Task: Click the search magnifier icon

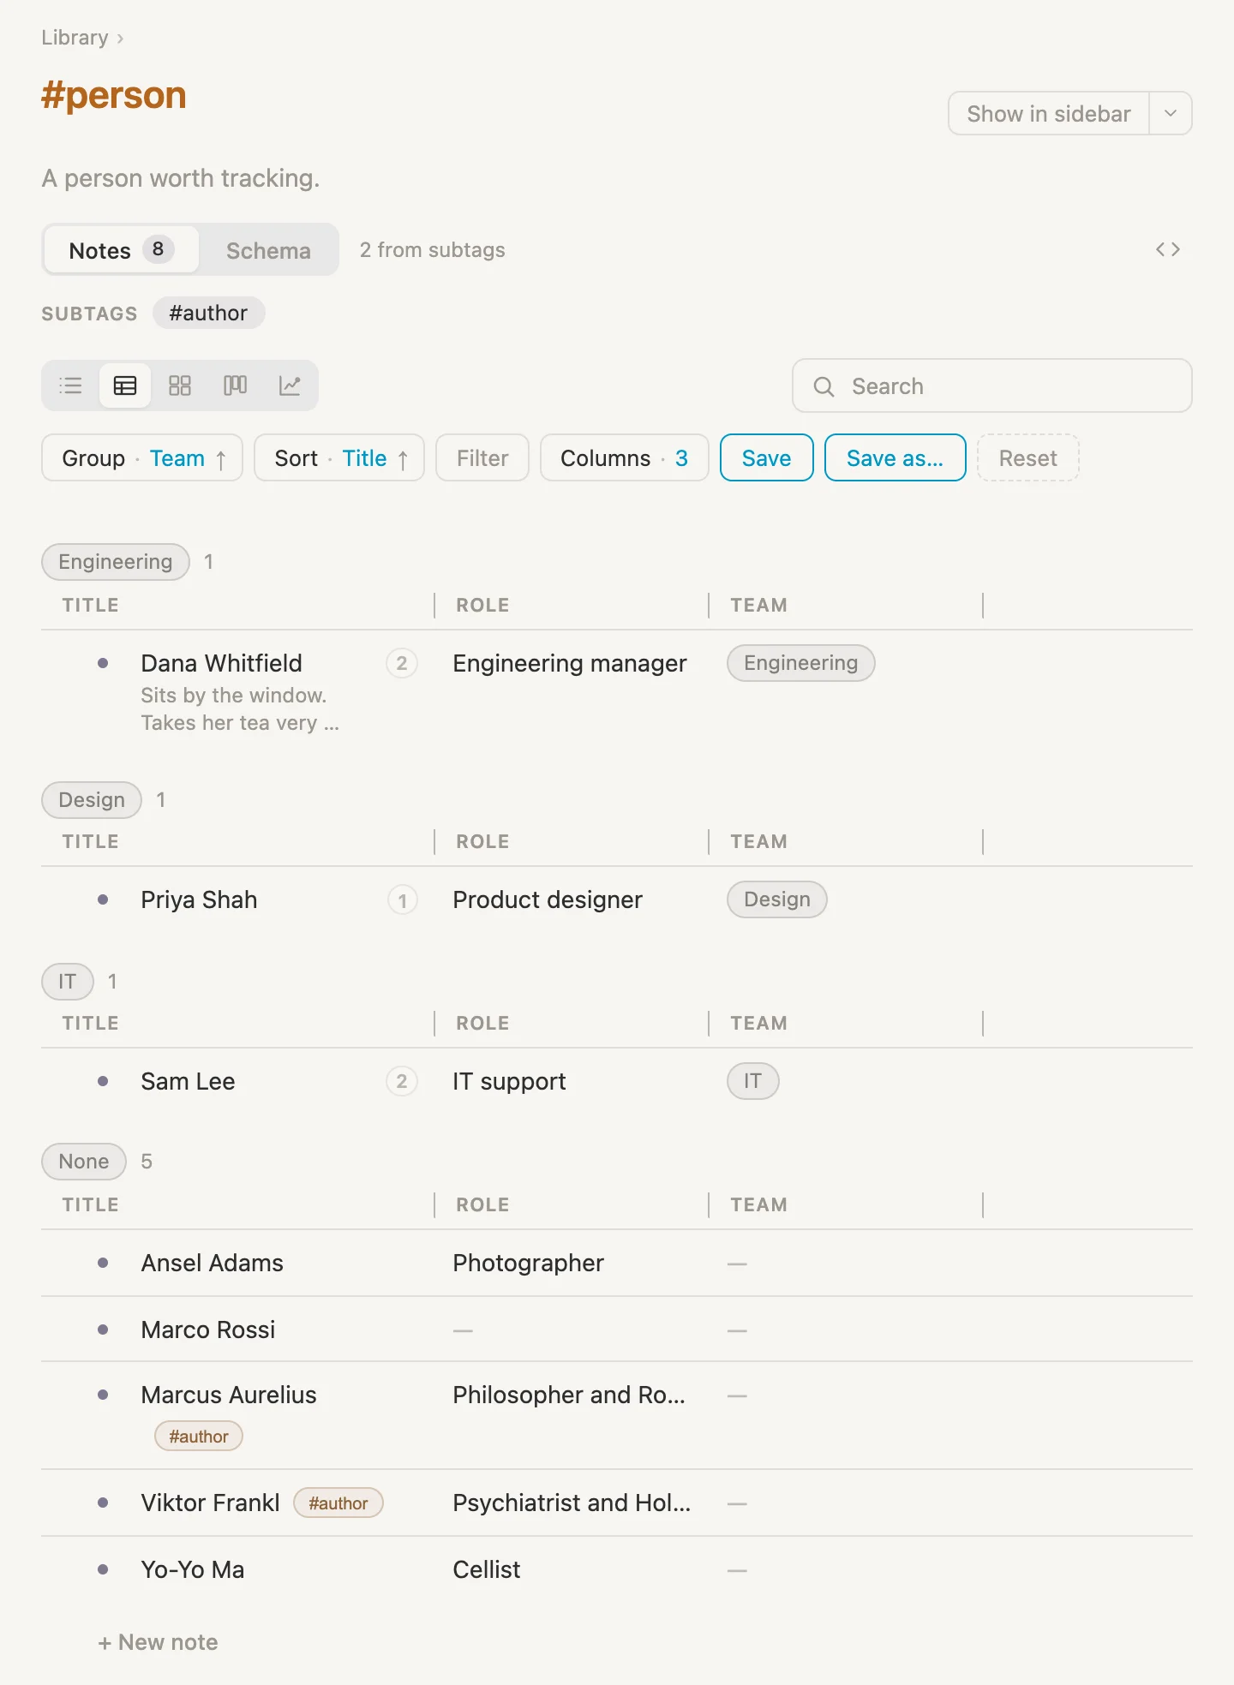Action: (824, 386)
